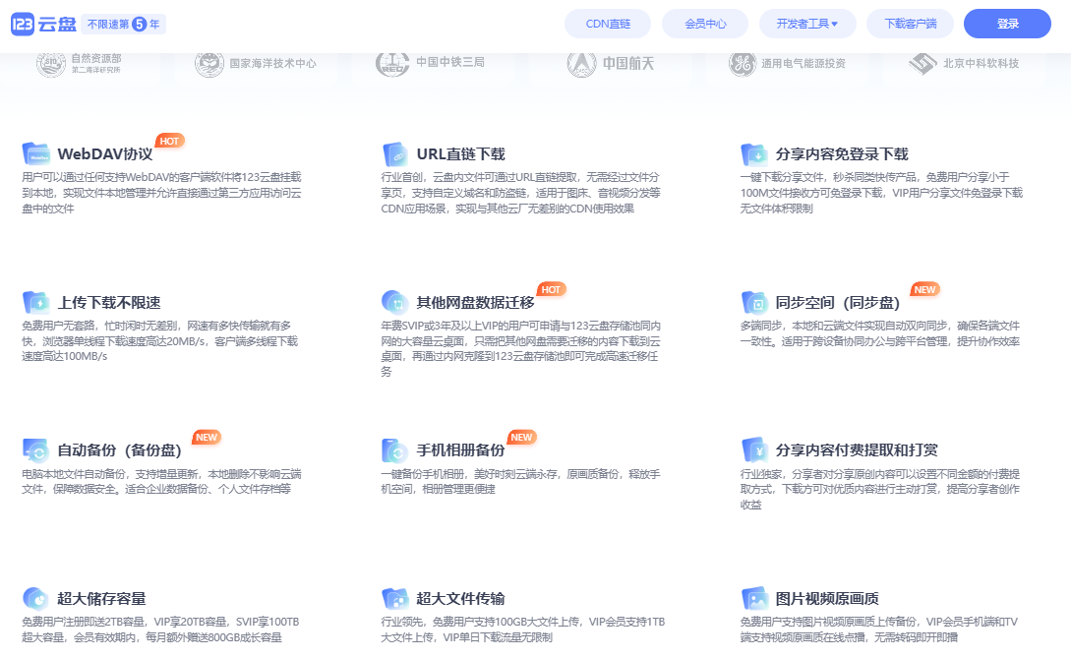Click the 123云盘 logo
Image resolution: width=1071 pixels, height=659 pixels.
coord(46,21)
